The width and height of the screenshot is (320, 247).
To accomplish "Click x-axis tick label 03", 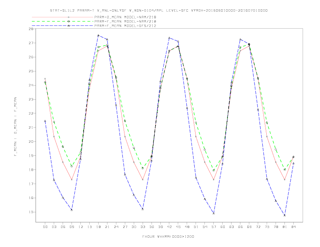I will pyautogui.click(x=54, y=227).
